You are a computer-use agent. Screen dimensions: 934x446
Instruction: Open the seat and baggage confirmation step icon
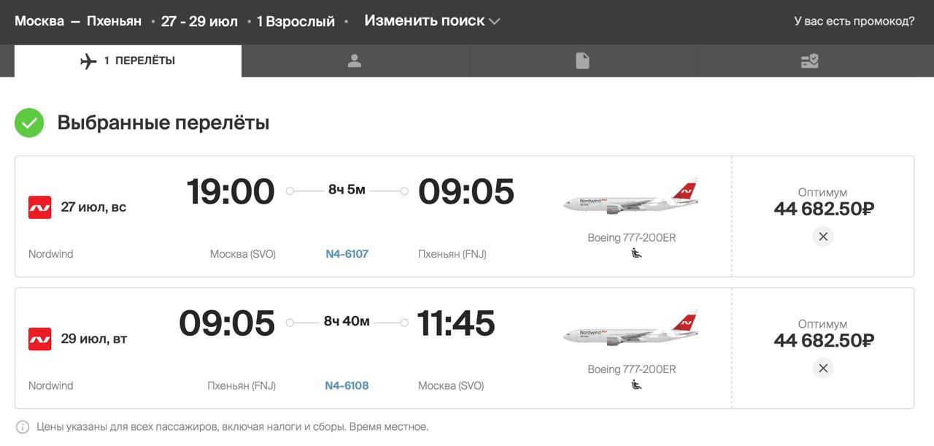coord(809,61)
